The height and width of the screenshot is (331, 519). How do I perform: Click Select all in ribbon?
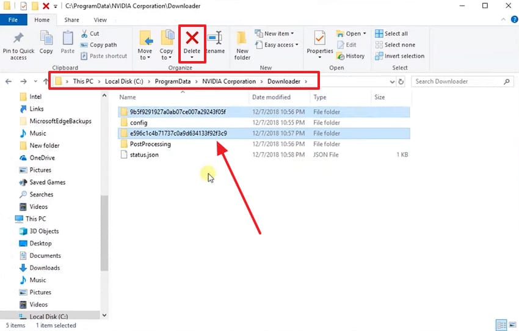pyautogui.click(x=391, y=34)
